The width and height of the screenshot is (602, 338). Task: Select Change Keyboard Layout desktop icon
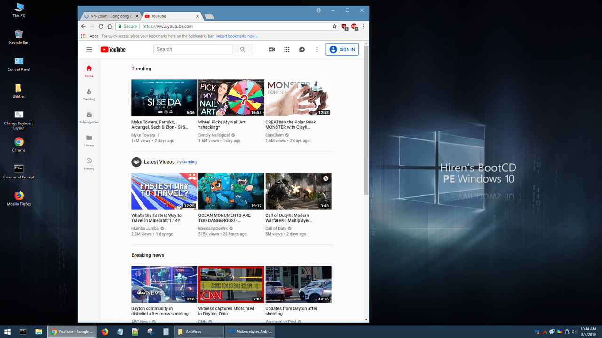(19, 120)
